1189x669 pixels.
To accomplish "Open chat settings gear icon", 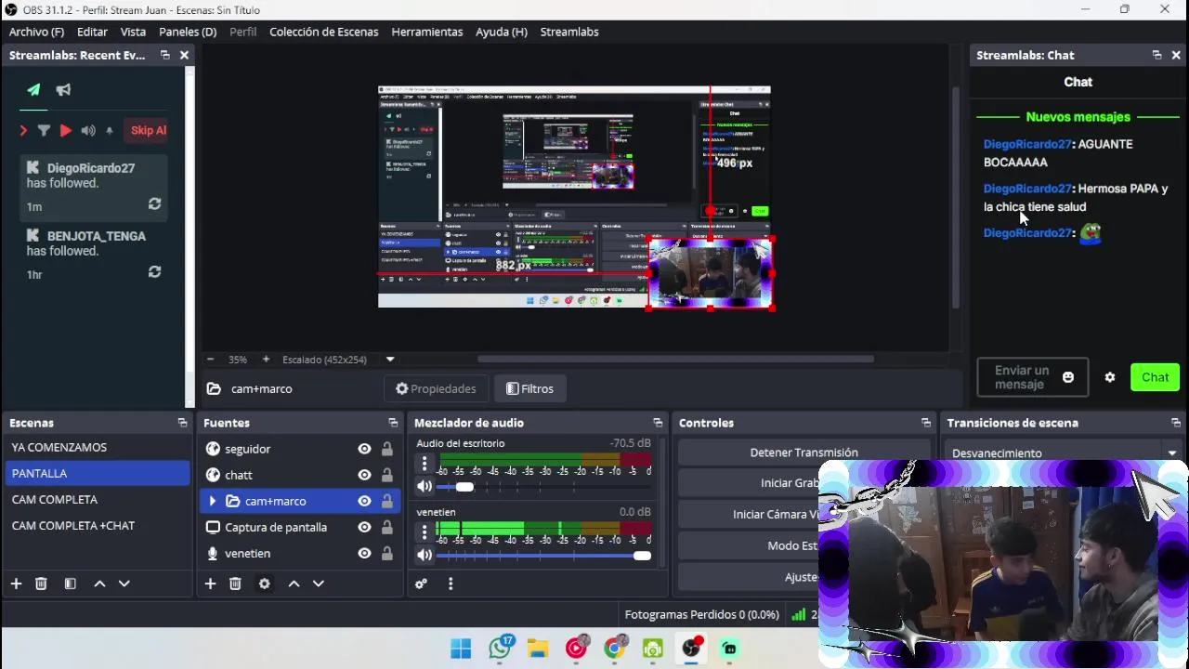I will click(1110, 377).
